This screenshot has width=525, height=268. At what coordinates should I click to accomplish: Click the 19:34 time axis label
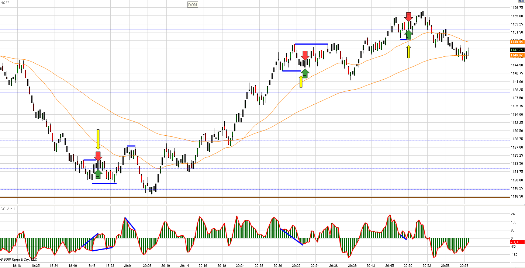click(54, 265)
